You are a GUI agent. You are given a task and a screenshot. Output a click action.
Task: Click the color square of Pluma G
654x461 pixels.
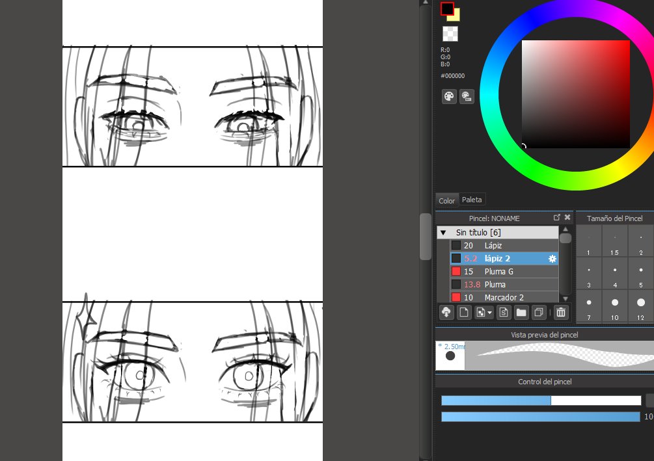coord(456,271)
